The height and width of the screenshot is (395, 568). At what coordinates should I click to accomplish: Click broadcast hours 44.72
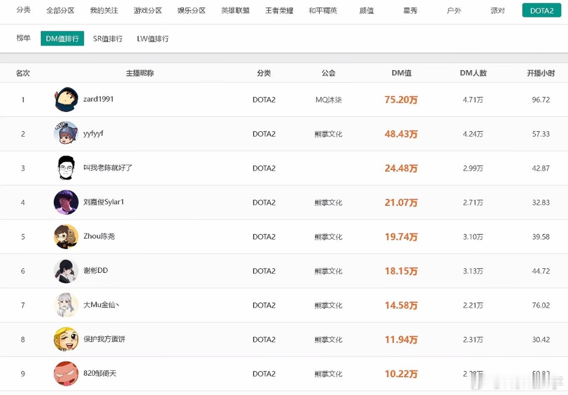point(541,271)
